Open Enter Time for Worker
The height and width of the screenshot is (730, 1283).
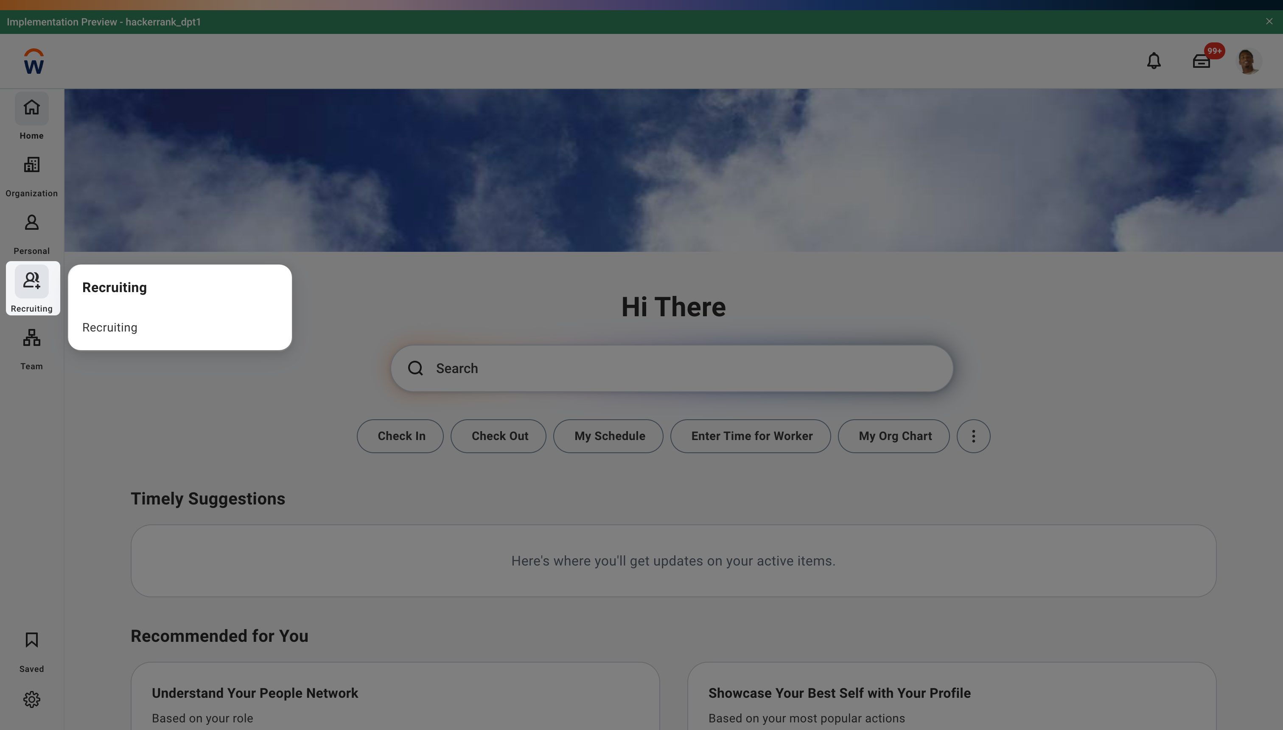point(751,436)
